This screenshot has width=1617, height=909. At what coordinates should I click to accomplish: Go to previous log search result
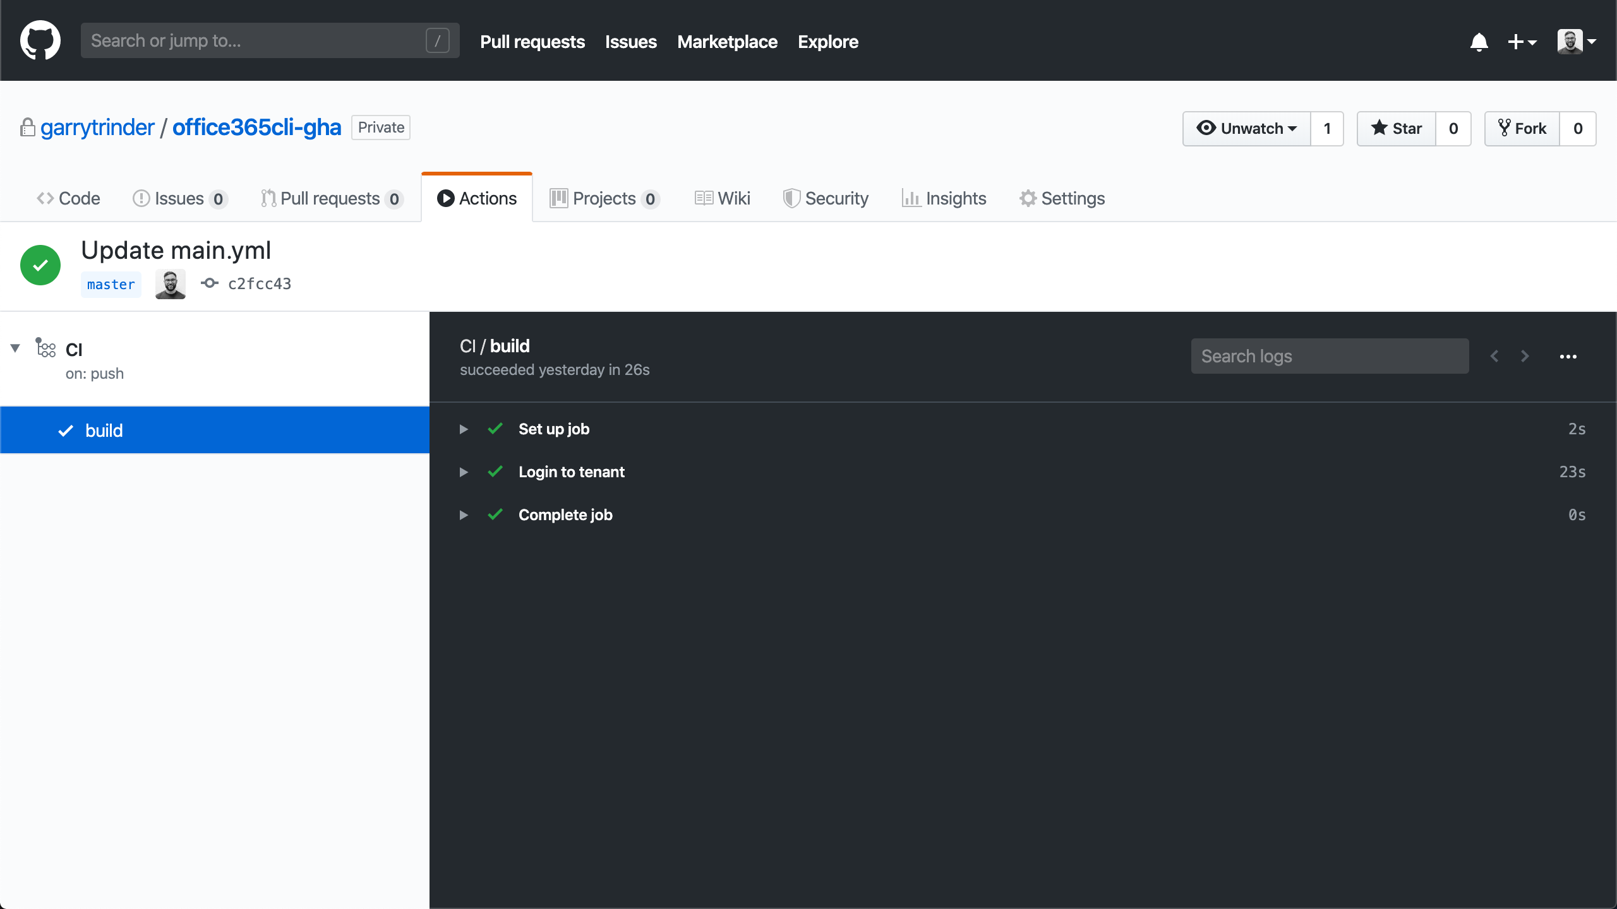point(1494,356)
